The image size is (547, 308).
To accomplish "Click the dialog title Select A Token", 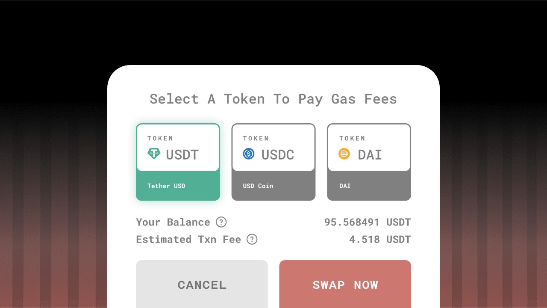I will tap(273, 99).
